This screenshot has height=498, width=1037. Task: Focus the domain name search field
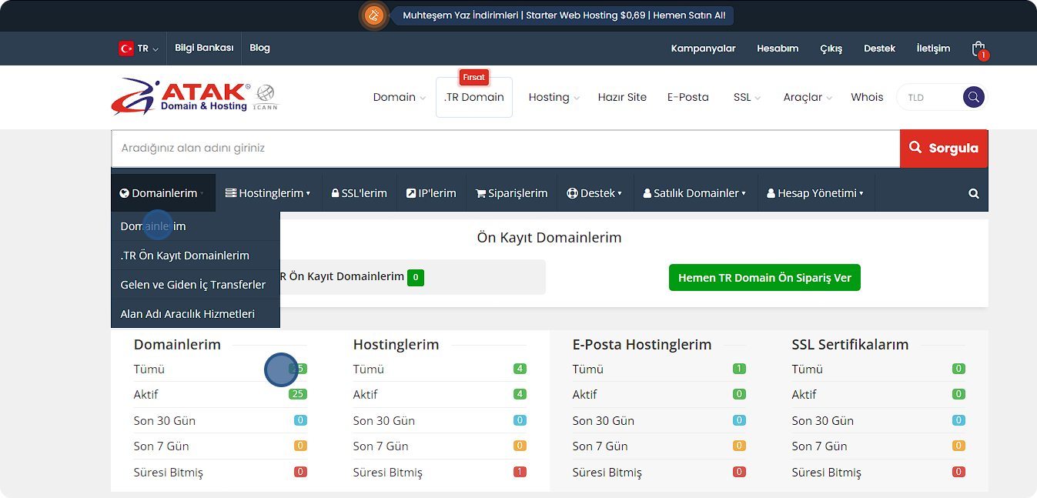click(x=506, y=148)
